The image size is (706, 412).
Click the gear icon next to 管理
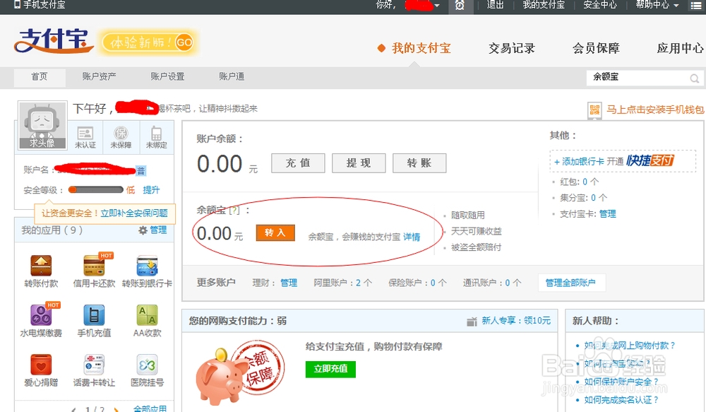[143, 230]
